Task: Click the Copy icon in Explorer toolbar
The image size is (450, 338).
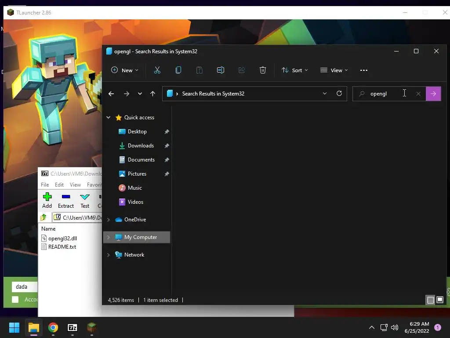Action: (x=178, y=70)
